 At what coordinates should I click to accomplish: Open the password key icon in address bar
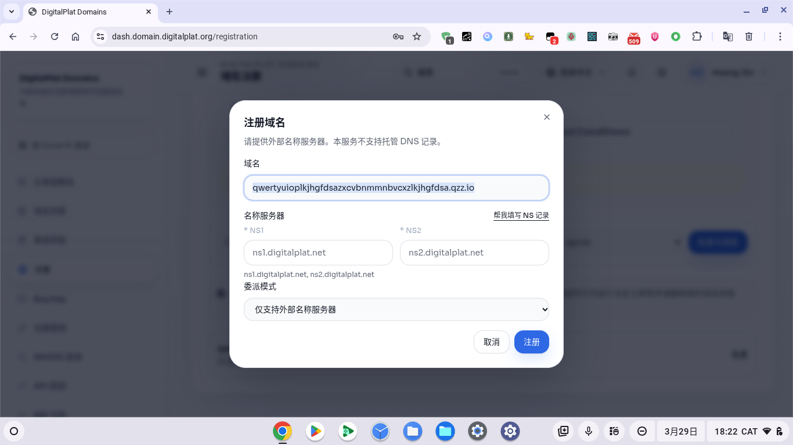pyautogui.click(x=398, y=37)
